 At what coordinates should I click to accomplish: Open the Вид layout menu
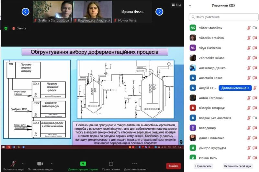[176, 5]
